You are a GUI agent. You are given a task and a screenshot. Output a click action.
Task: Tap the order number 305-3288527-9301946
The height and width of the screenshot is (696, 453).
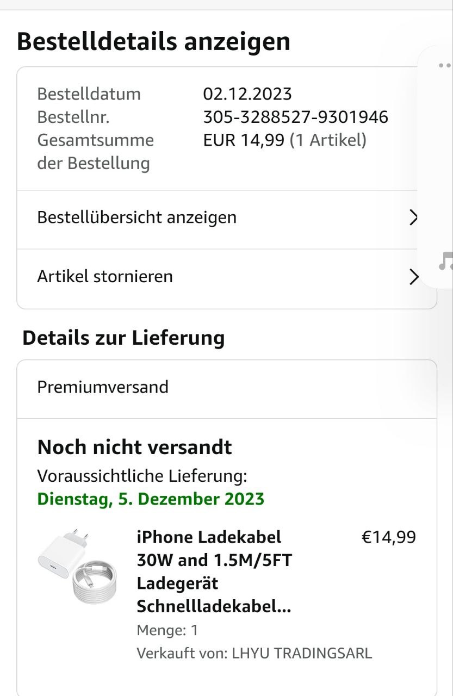click(x=295, y=117)
